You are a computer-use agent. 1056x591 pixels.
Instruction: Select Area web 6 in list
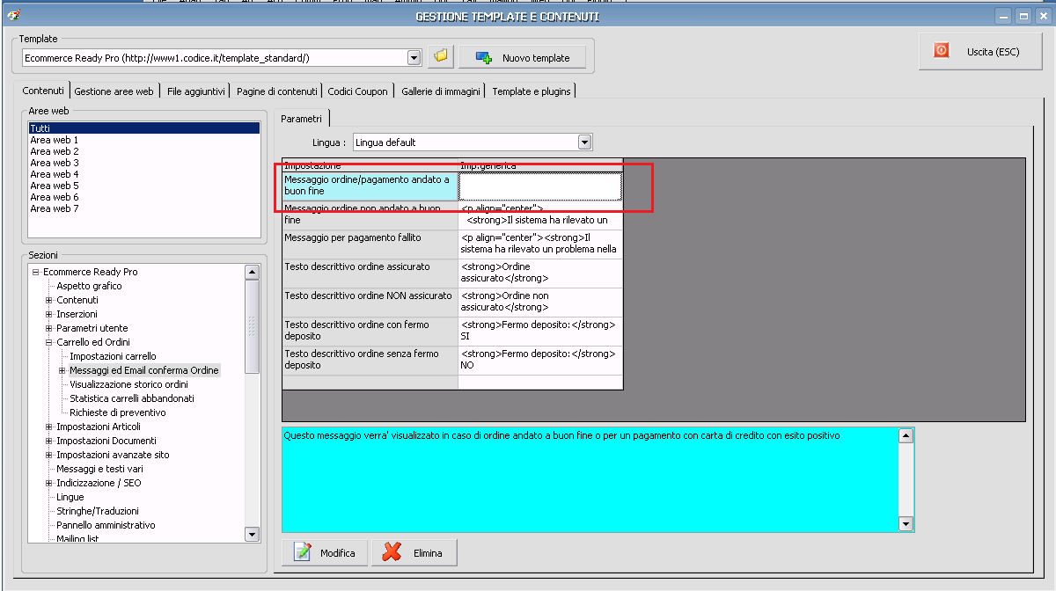pyautogui.click(x=54, y=197)
